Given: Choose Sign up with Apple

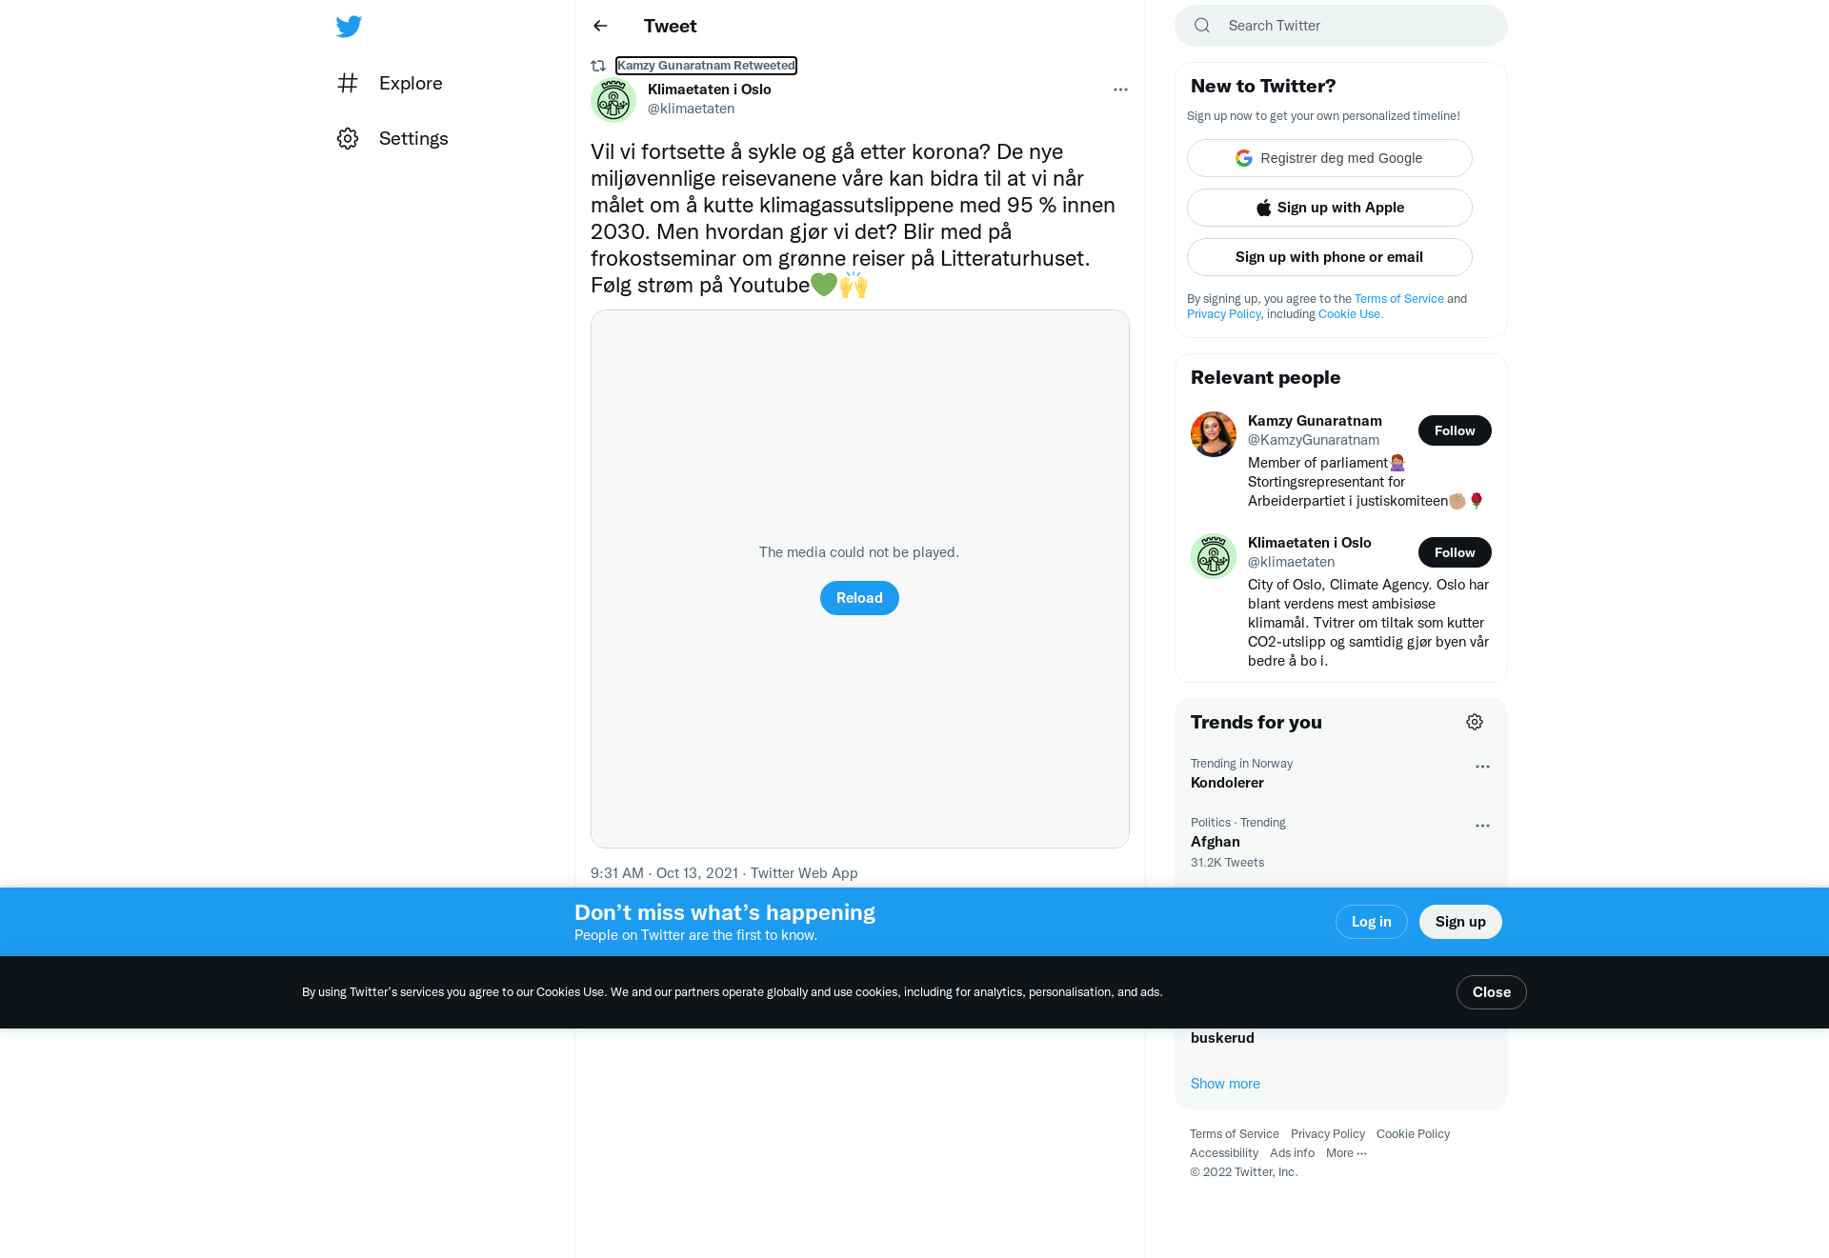Looking at the screenshot, I should [x=1330, y=208].
